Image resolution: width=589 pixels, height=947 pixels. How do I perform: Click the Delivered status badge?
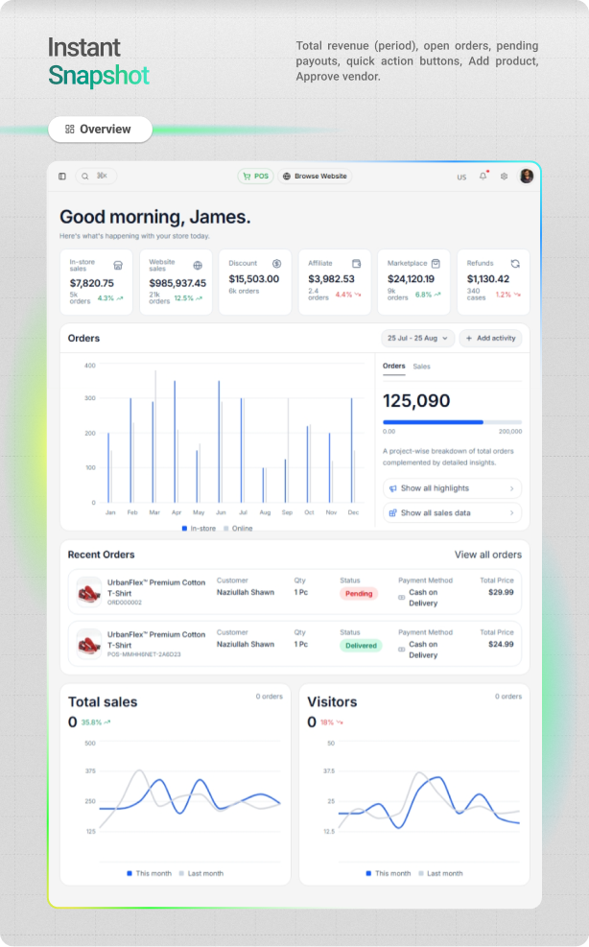(x=362, y=646)
